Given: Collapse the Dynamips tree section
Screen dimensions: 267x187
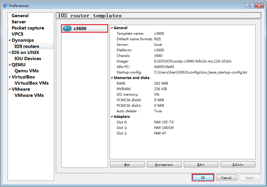Looking at the screenshot, I should [x=10, y=40].
